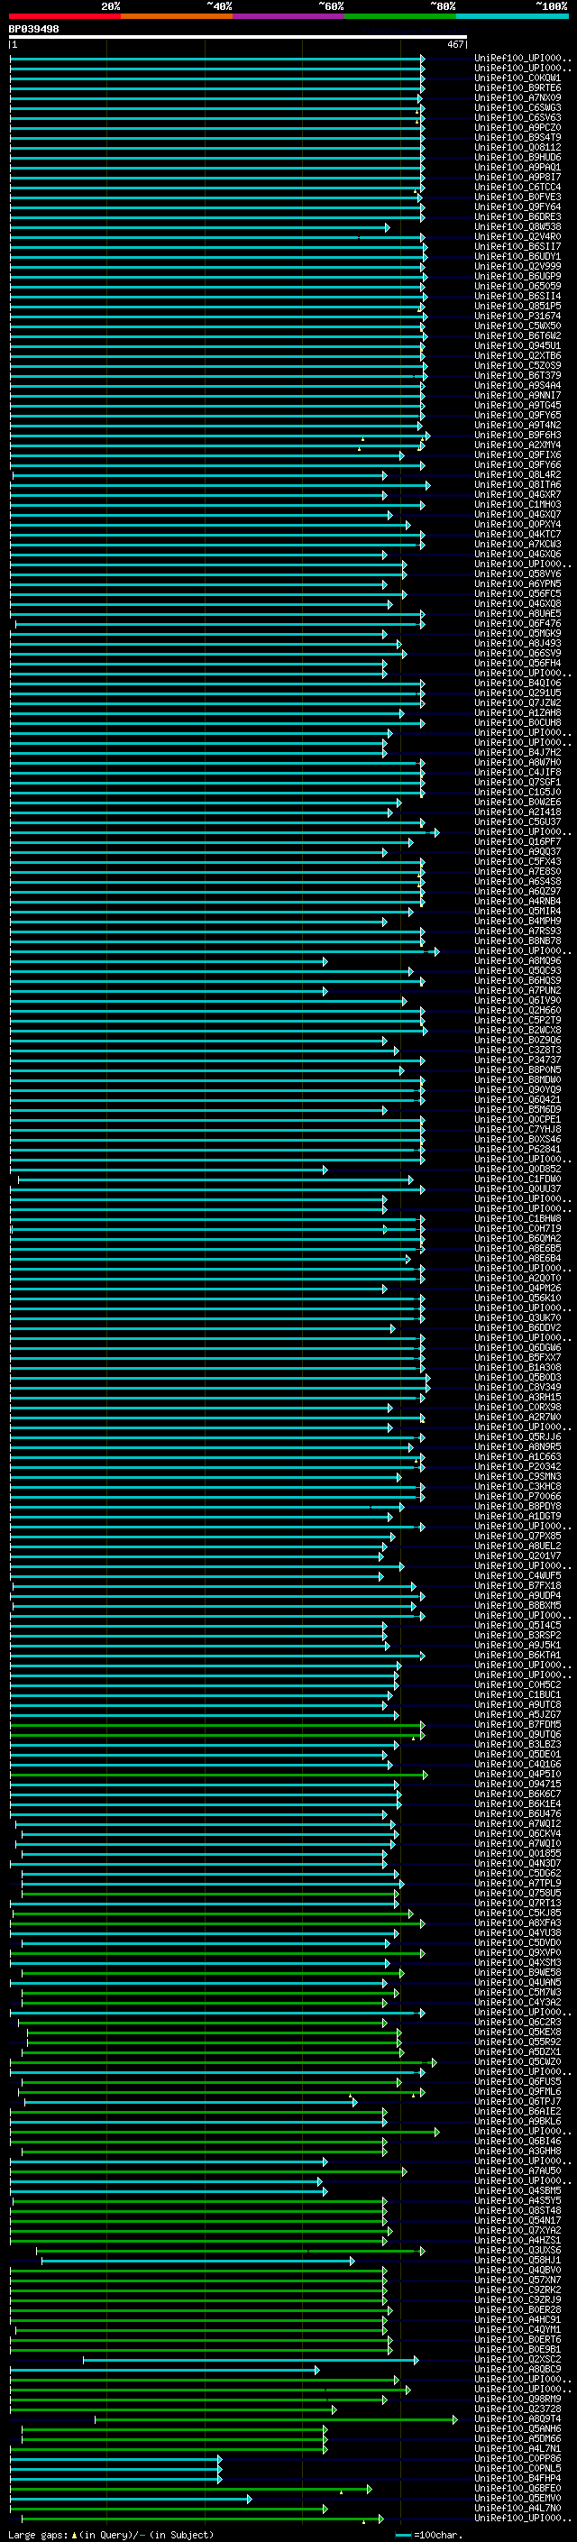Viewport: 577px width, 2542px height.
Task: Select label UniRef100_Q9FML6
Action: [x=517, y=2091]
